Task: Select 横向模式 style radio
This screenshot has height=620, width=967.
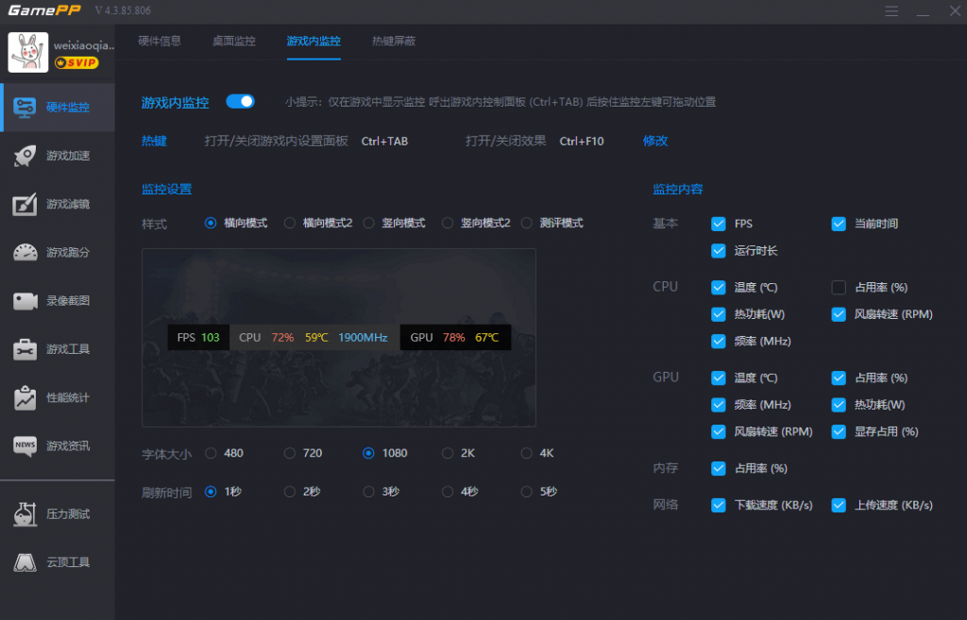Action: tap(211, 223)
